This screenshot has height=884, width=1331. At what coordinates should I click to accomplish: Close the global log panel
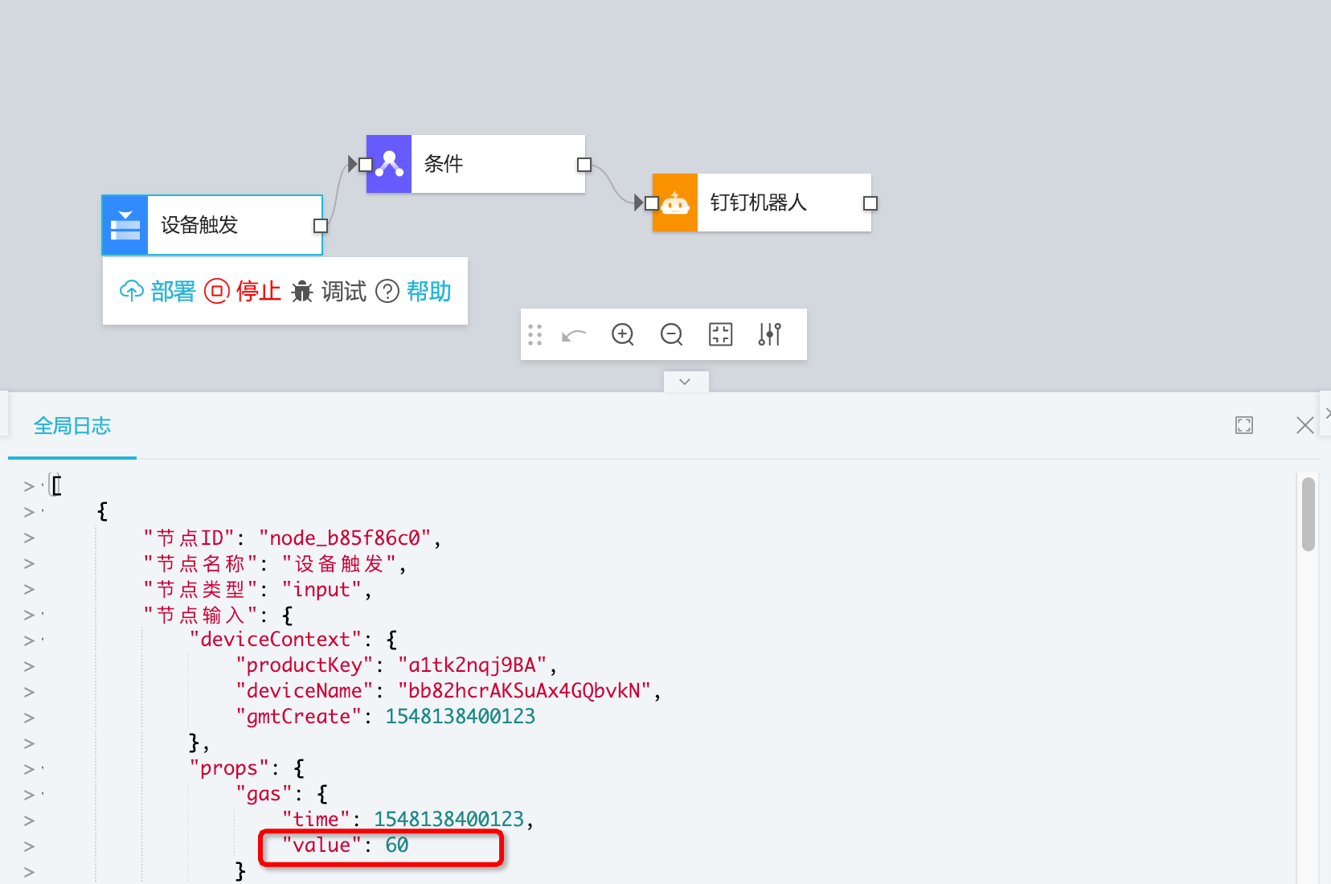[1304, 425]
